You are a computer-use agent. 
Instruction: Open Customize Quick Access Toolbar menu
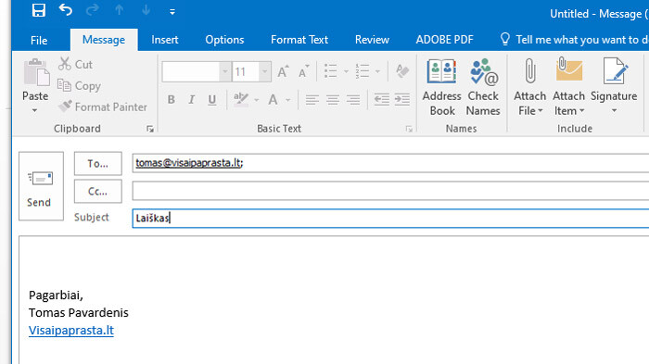point(172,12)
